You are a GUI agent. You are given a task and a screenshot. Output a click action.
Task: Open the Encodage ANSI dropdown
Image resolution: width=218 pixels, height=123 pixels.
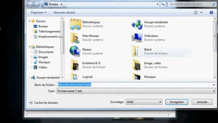click(144, 102)
